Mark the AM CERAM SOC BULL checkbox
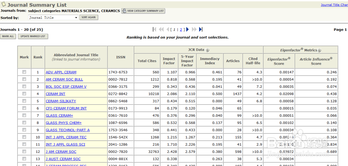Viewport: 348px width, 166px height. point(24,79)
